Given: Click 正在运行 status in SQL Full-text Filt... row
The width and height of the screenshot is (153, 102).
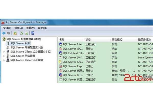Looking at the screenshot, I should tap(91, 53).
